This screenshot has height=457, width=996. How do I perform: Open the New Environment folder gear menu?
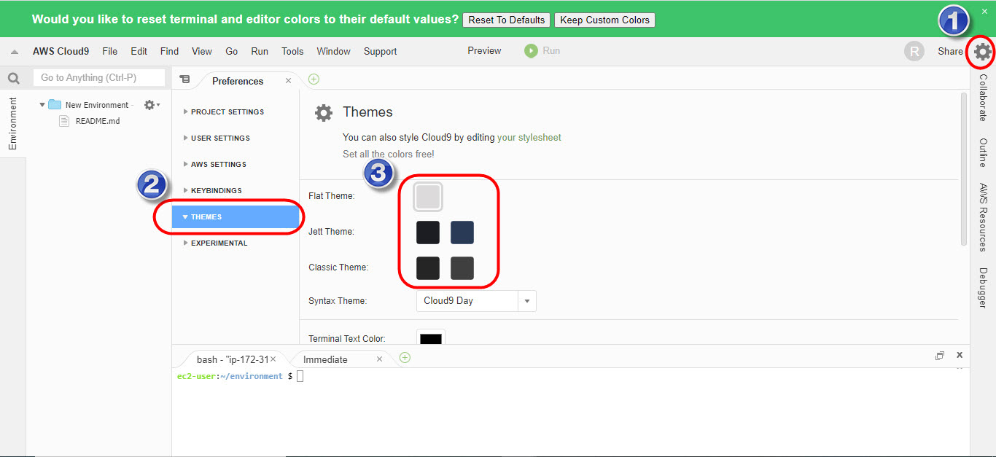(x=151, y=105)
